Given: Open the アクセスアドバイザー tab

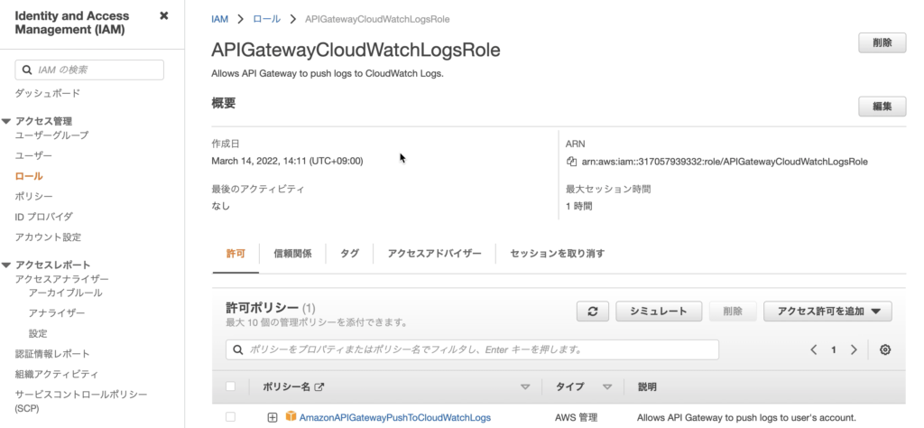Looking at the screenshot, I should (434, 254).
